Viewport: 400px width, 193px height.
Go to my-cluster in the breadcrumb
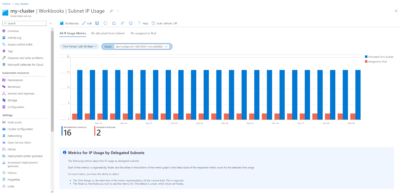22,4
